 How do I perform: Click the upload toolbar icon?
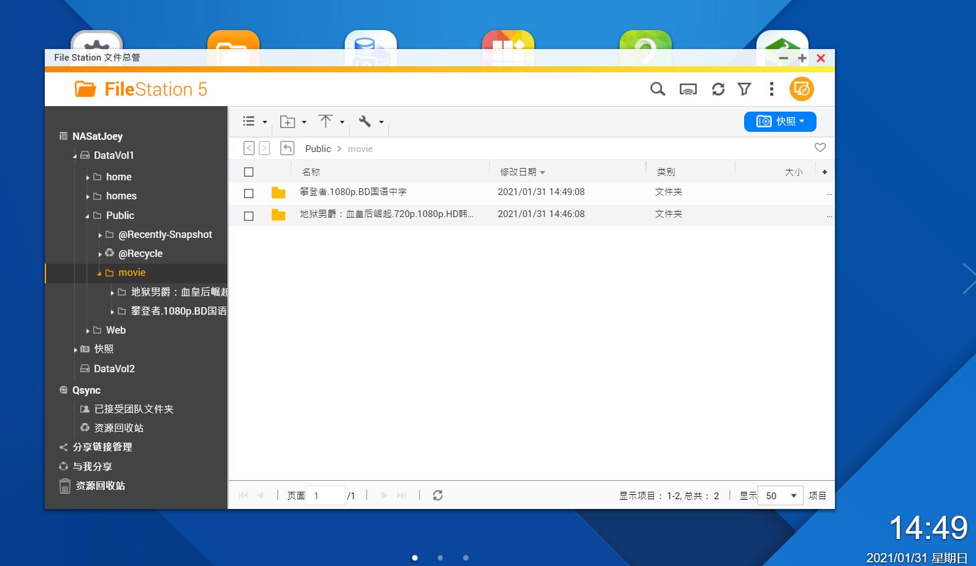tap(325, 121)
